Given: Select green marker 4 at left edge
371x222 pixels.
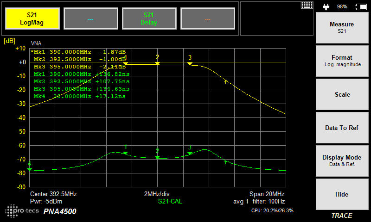Looking at the screenshot, I should (30, 169).
